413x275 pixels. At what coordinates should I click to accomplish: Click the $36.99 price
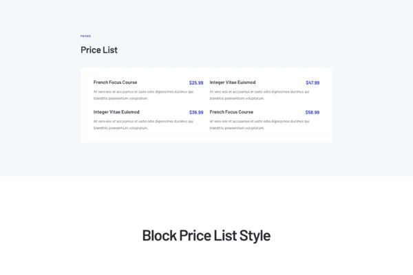coord(196,112)
